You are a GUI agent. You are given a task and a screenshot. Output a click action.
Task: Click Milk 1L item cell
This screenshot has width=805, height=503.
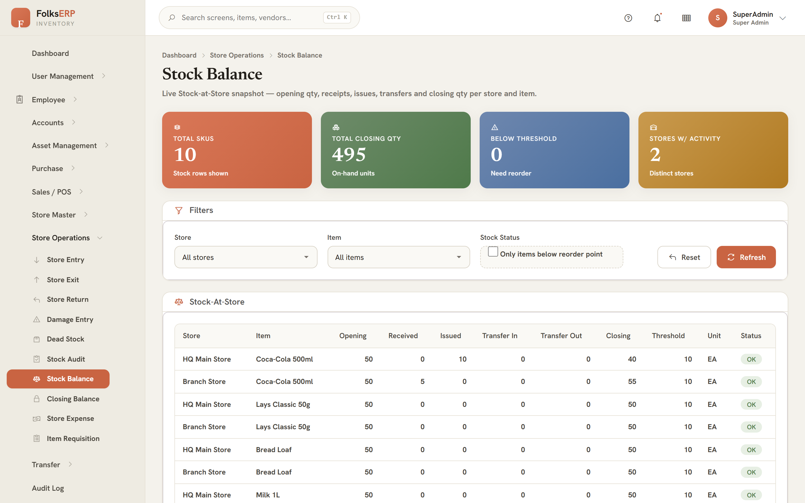point(268,495)
